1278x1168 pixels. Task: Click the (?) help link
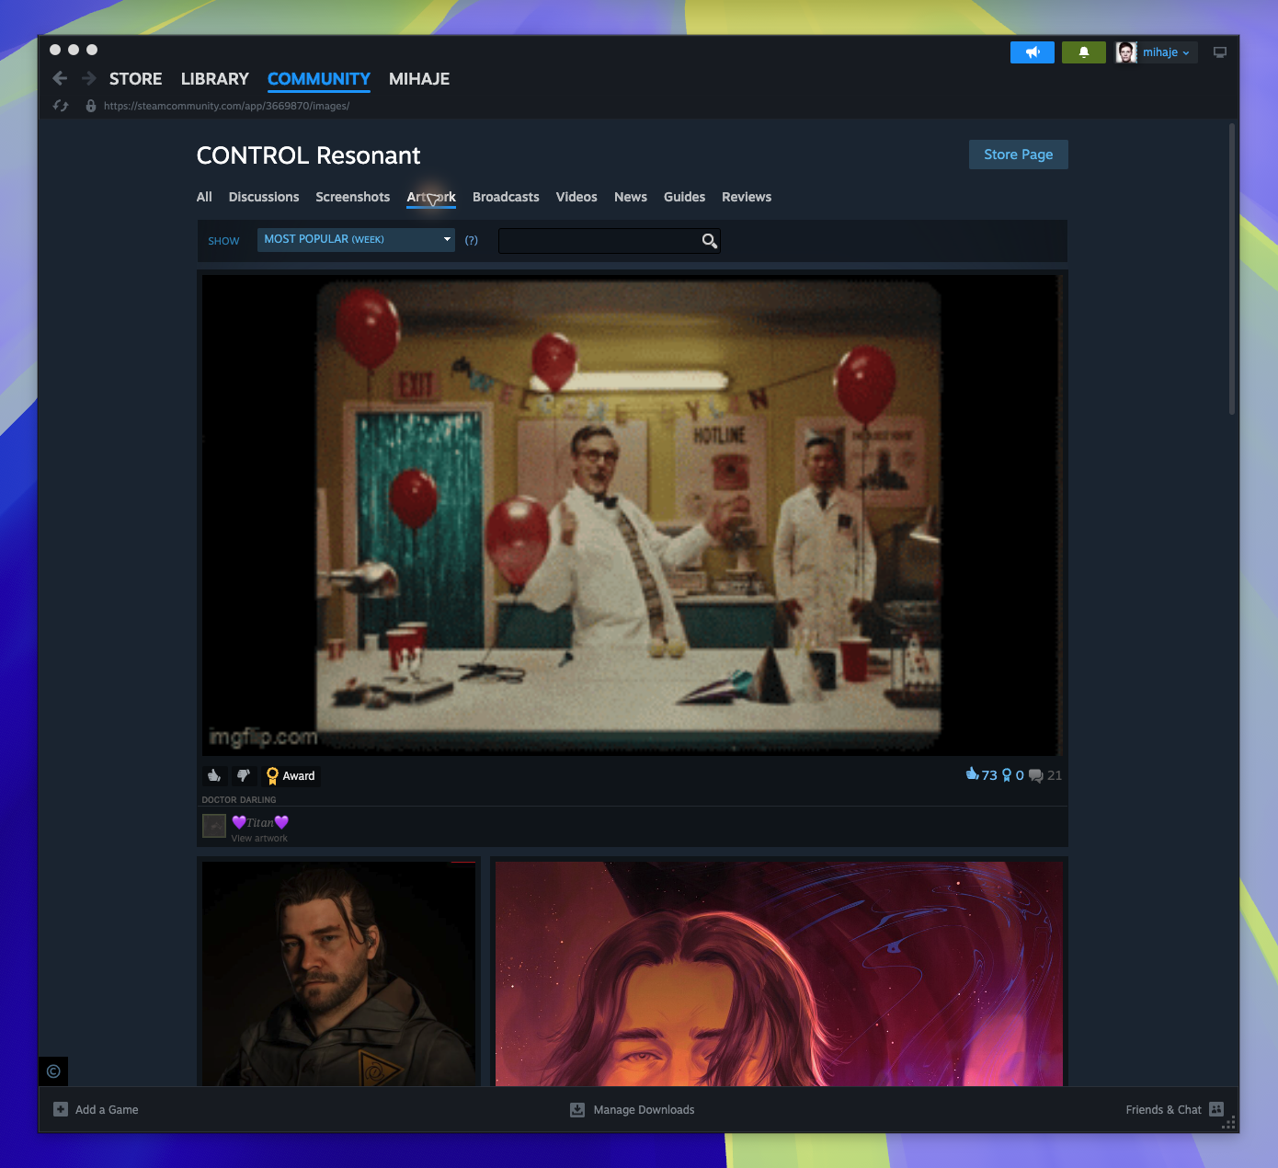[472, 241]
